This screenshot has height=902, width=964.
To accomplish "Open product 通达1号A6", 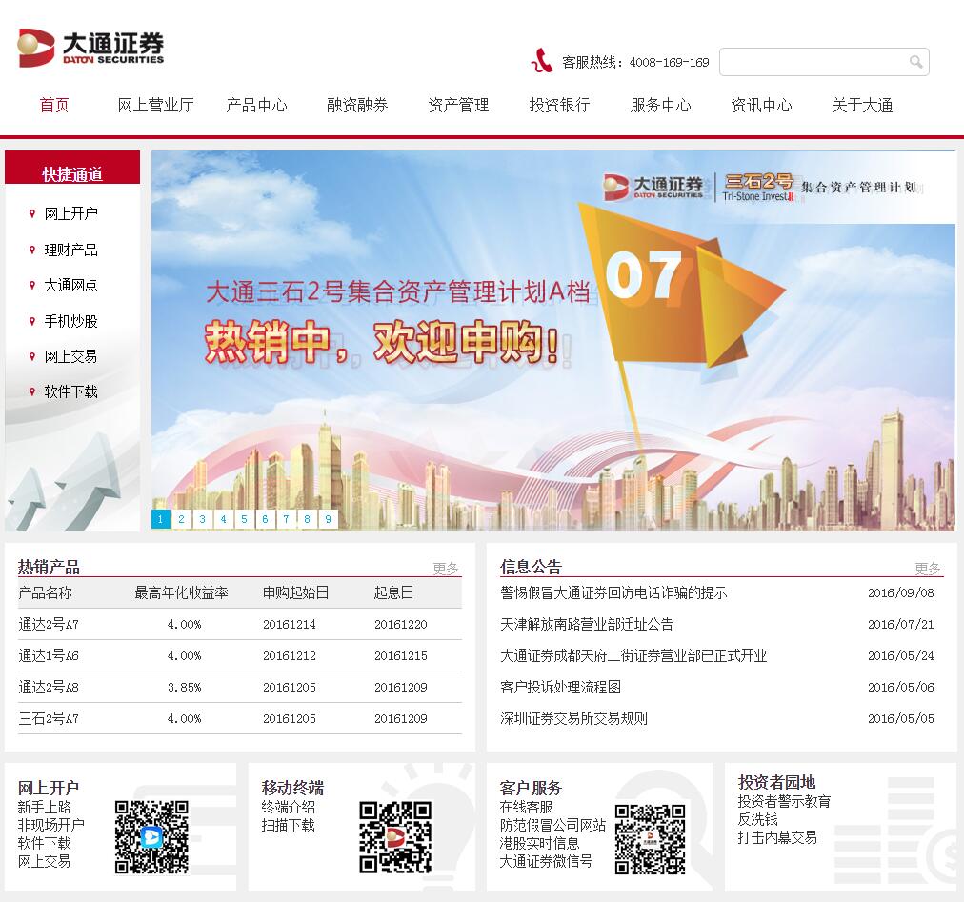I will coord(49,655).
